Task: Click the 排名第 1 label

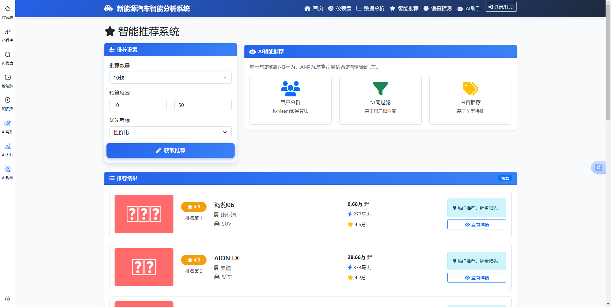Action: coord(194,218)
